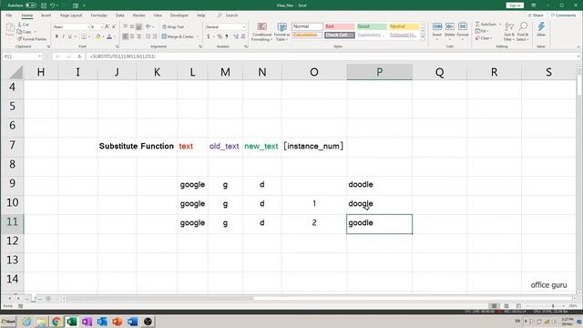Toggle Align Left horizontal alignment
This screenshot has width=583, height=328.
coord(126,36)
